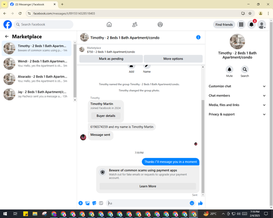The image size is (273, 218).
Task: Click the listing thumbnail in Marketplace banner
Action: 82,50
